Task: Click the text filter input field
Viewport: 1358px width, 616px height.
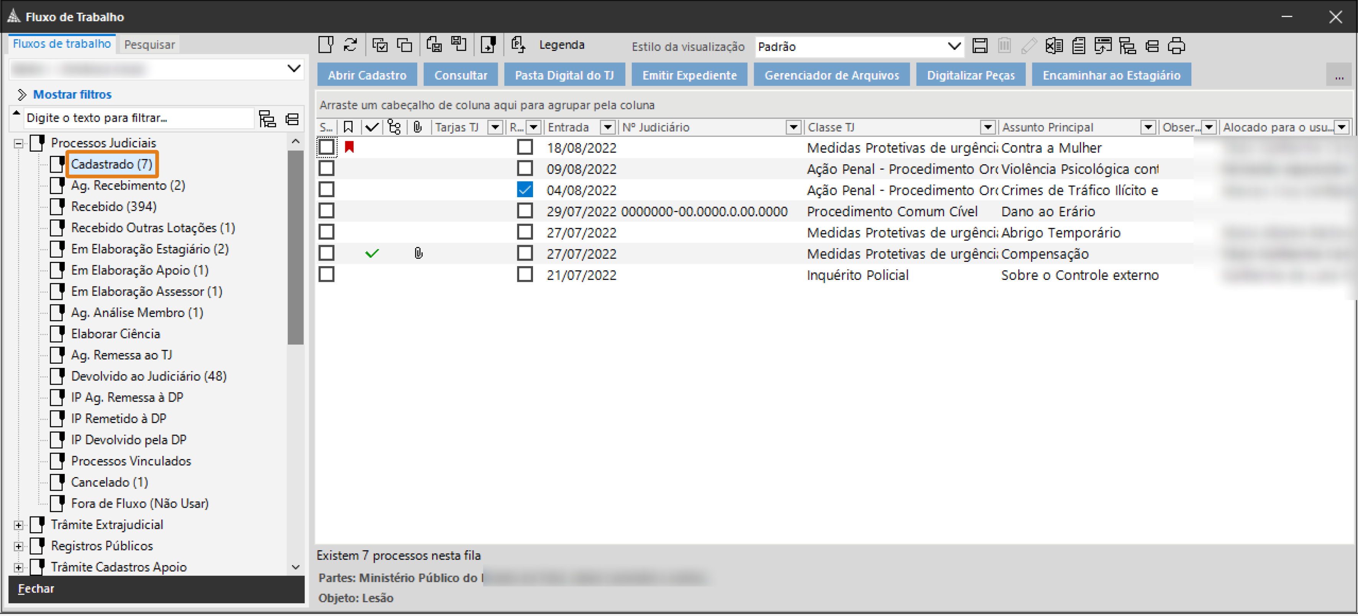Action: click(137, 118)
